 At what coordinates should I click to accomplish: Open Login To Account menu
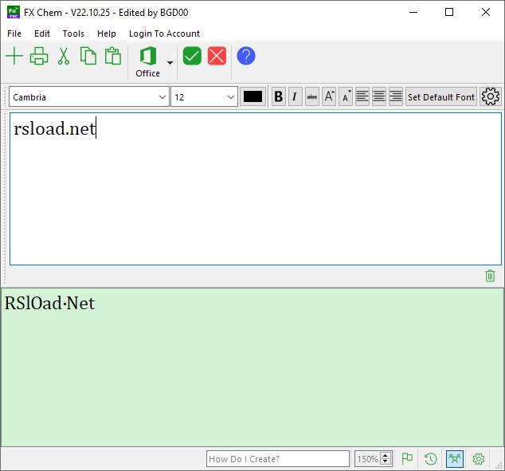(x=164, y=33)
